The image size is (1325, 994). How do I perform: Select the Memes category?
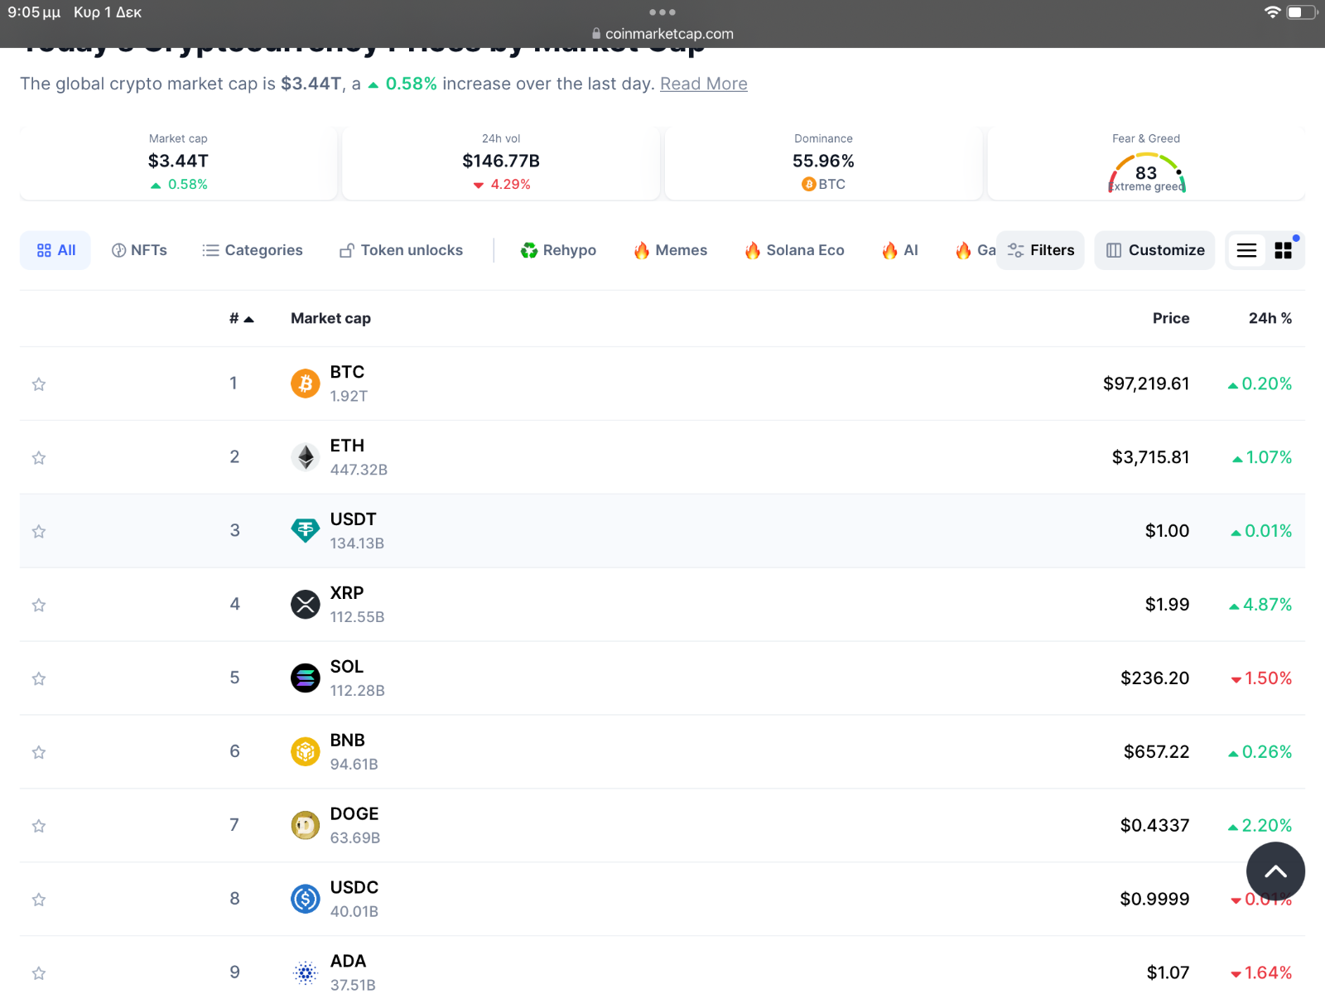click(671, 250)
